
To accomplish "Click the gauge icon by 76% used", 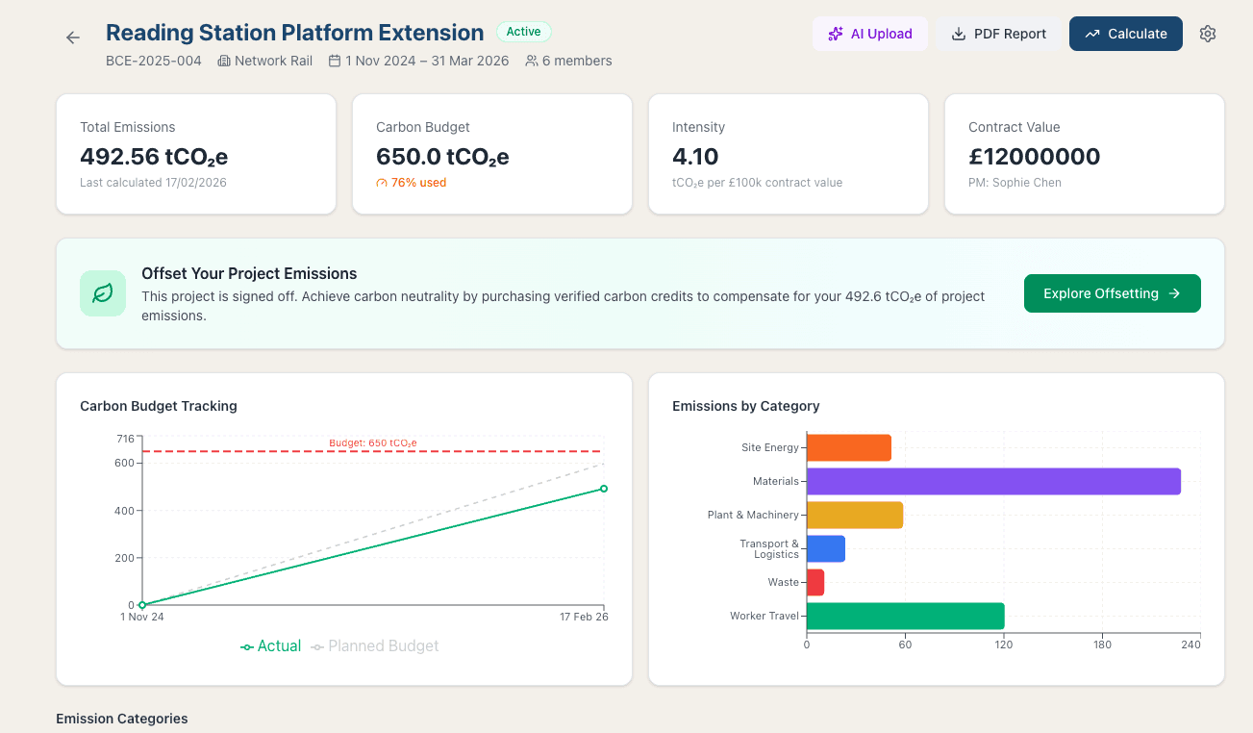I will (x=382, y=183).
